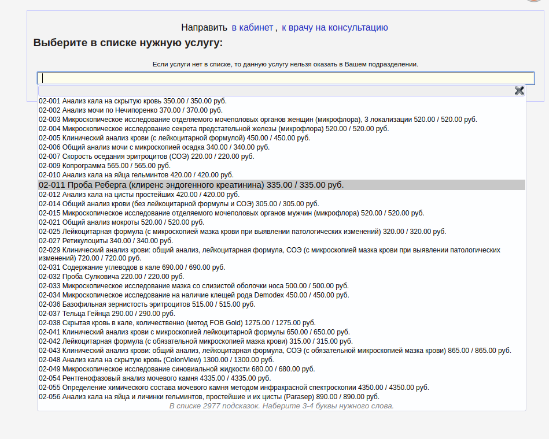Select 02-032 Проба Сулковича entry
This screenshot has width=549, height=439.
pyautogui.click(x=112, y=277)
